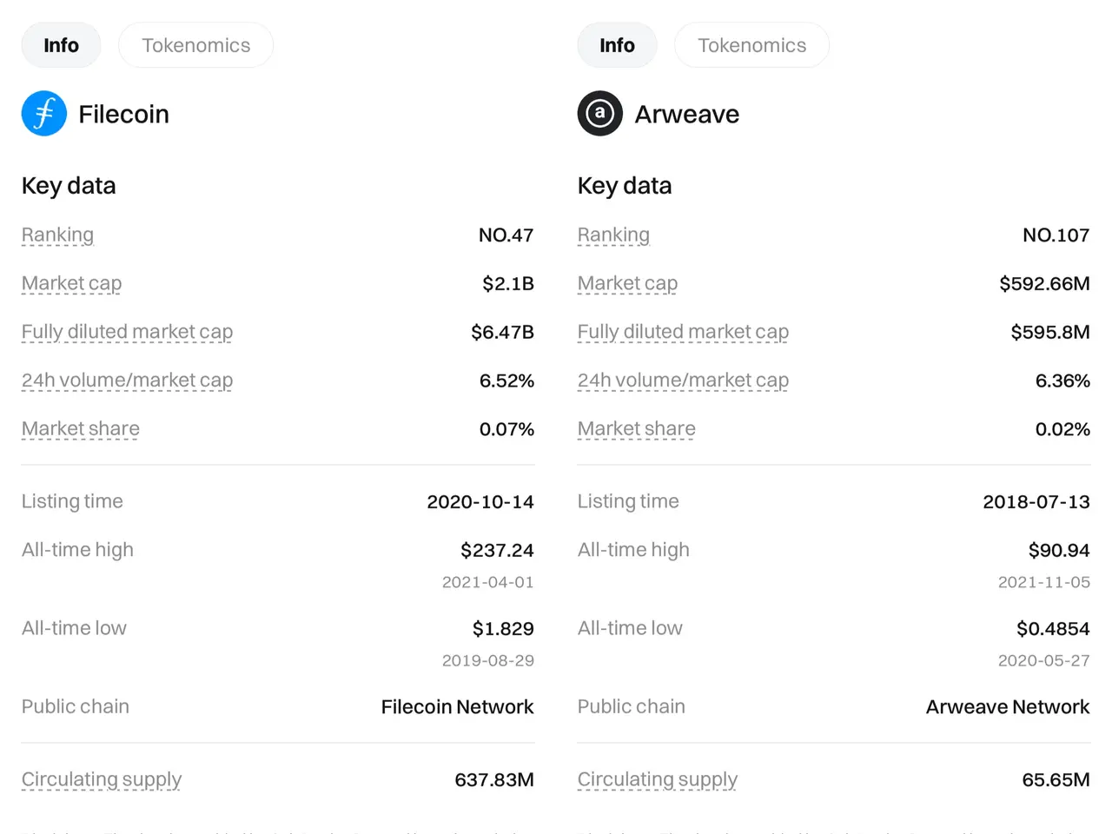Click the Arweave logo icon
The width and height of the screenshot is (1112, 834).
click(599, 113)
